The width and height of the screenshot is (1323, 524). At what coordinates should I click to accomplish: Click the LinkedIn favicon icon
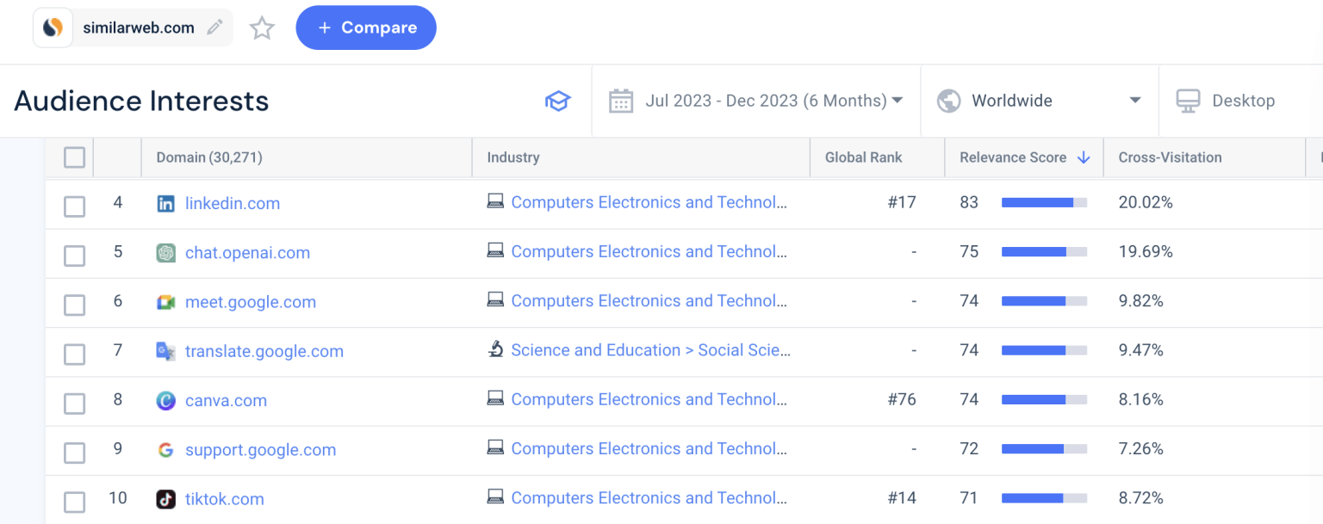coord(165,203)
